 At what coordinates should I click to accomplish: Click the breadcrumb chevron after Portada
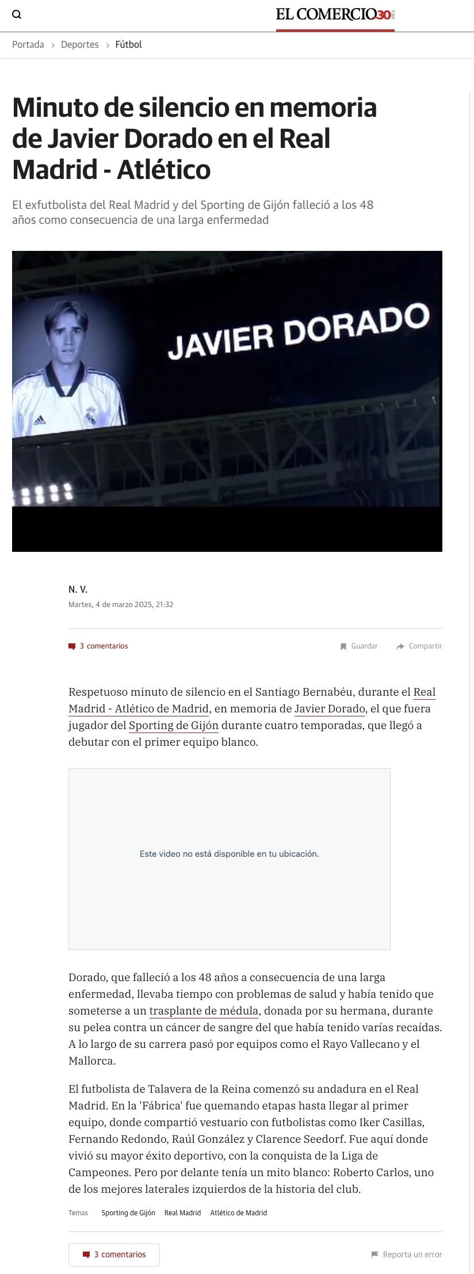click(x=52, y=45)
